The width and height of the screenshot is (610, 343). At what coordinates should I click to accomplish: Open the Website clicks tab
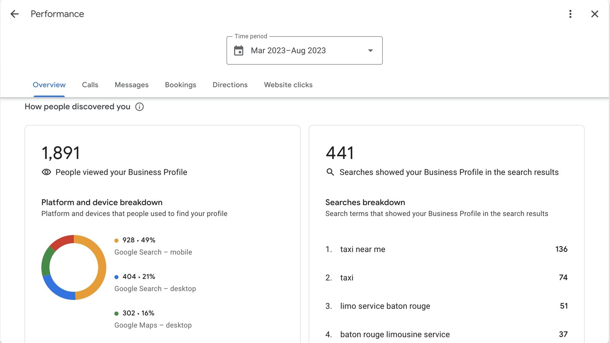click(x=288, y=85)
